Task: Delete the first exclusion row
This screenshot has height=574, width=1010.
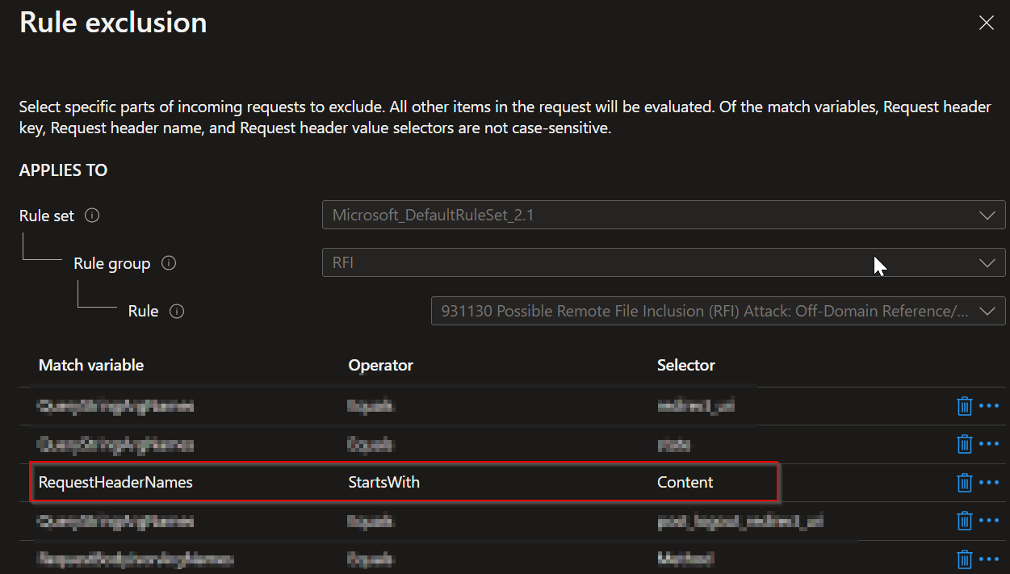Action: (x=965, y=406)
